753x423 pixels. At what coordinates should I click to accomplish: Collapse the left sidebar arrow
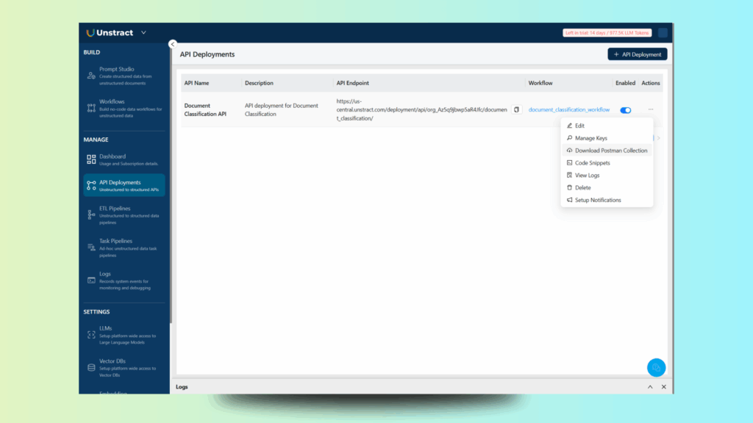coord(173,44)
